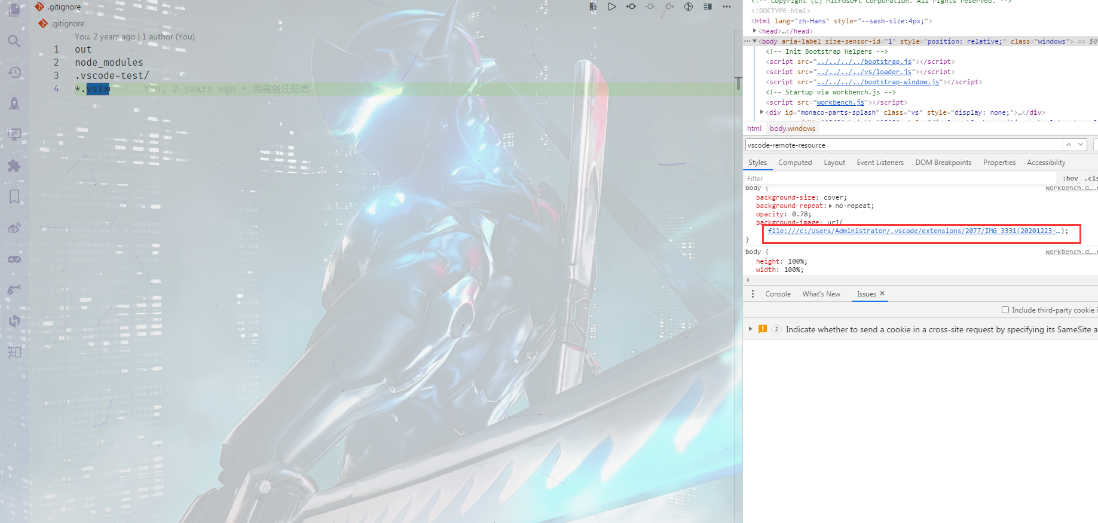
Task: Open the Extensions puzzle-piece icon
Action: (x=14, y=166)
